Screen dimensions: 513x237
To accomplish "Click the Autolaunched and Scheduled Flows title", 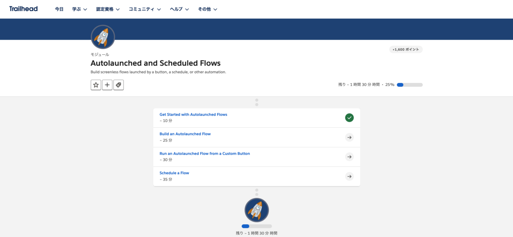I will 156,63.
